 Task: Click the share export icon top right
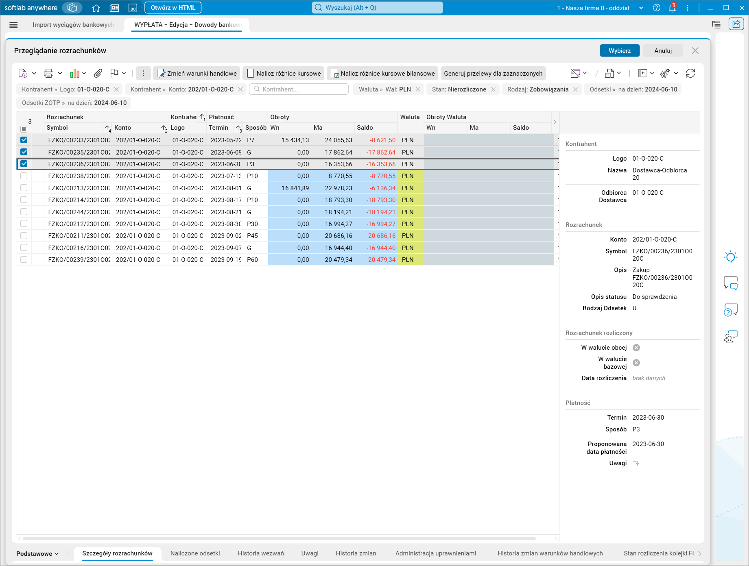(x=736, y=24)
